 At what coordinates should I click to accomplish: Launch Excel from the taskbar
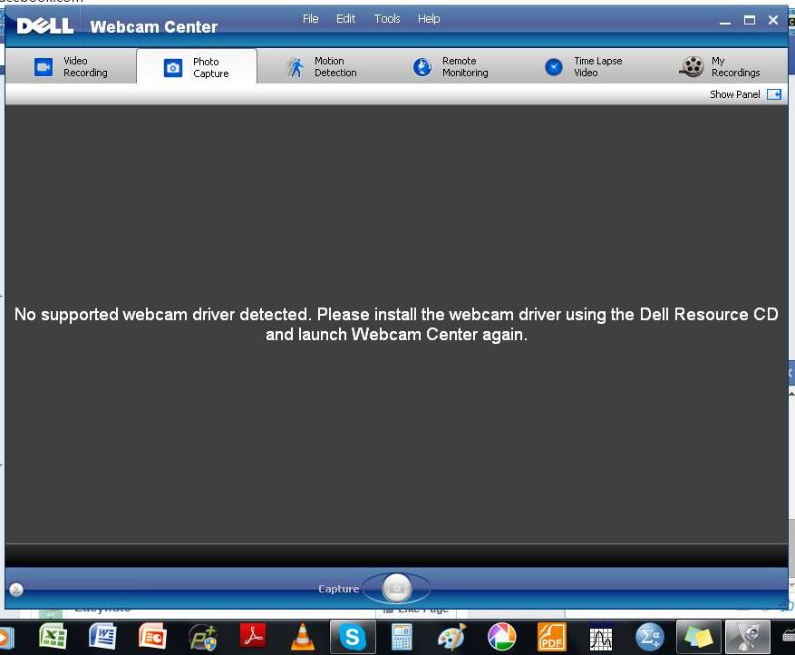tap(53, 636)
